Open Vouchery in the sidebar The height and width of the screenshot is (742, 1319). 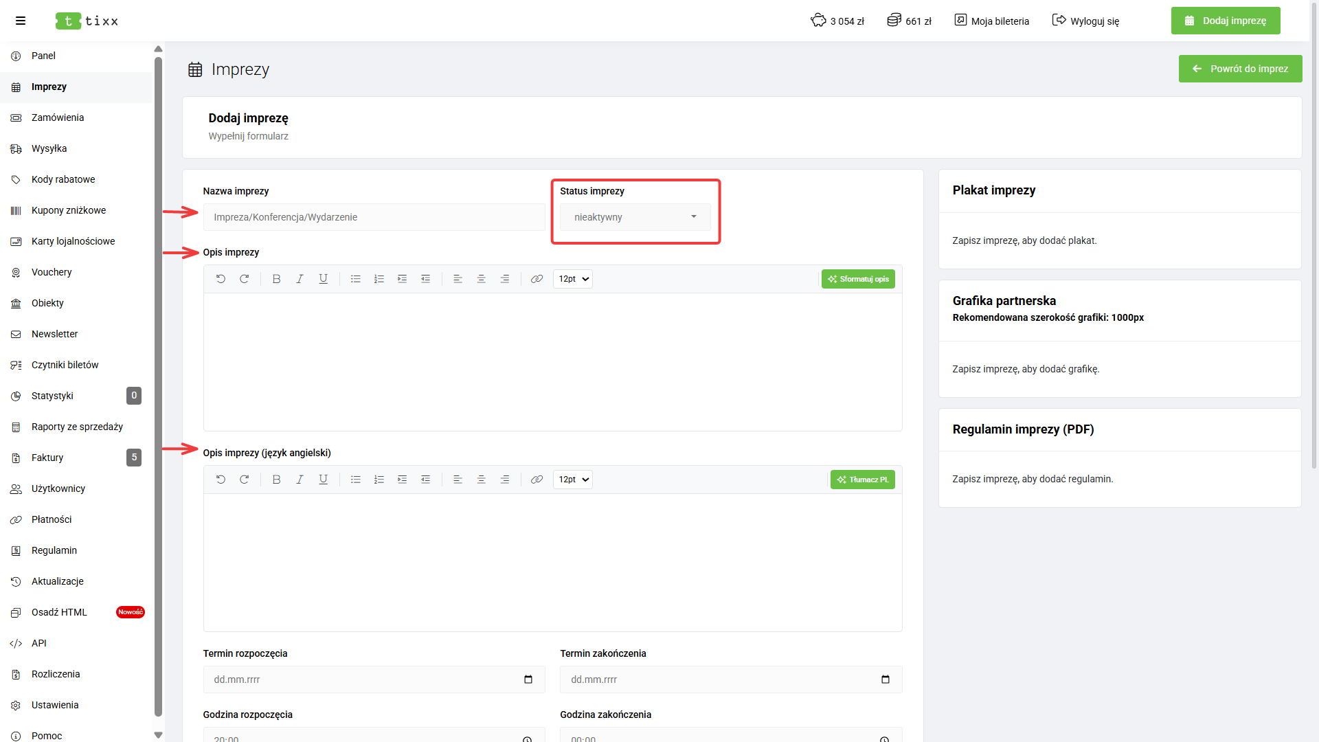tap(76, 272)
